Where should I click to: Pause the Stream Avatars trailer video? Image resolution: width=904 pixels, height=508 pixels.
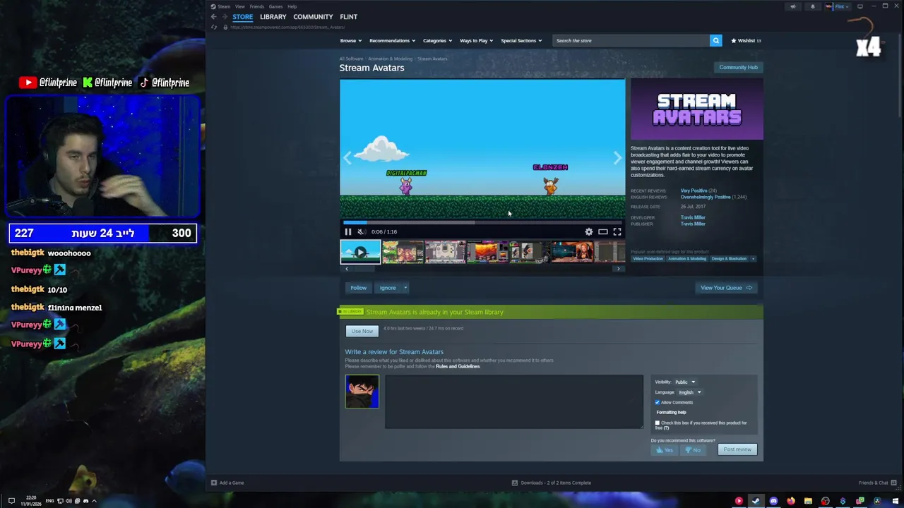click(348, 231)
